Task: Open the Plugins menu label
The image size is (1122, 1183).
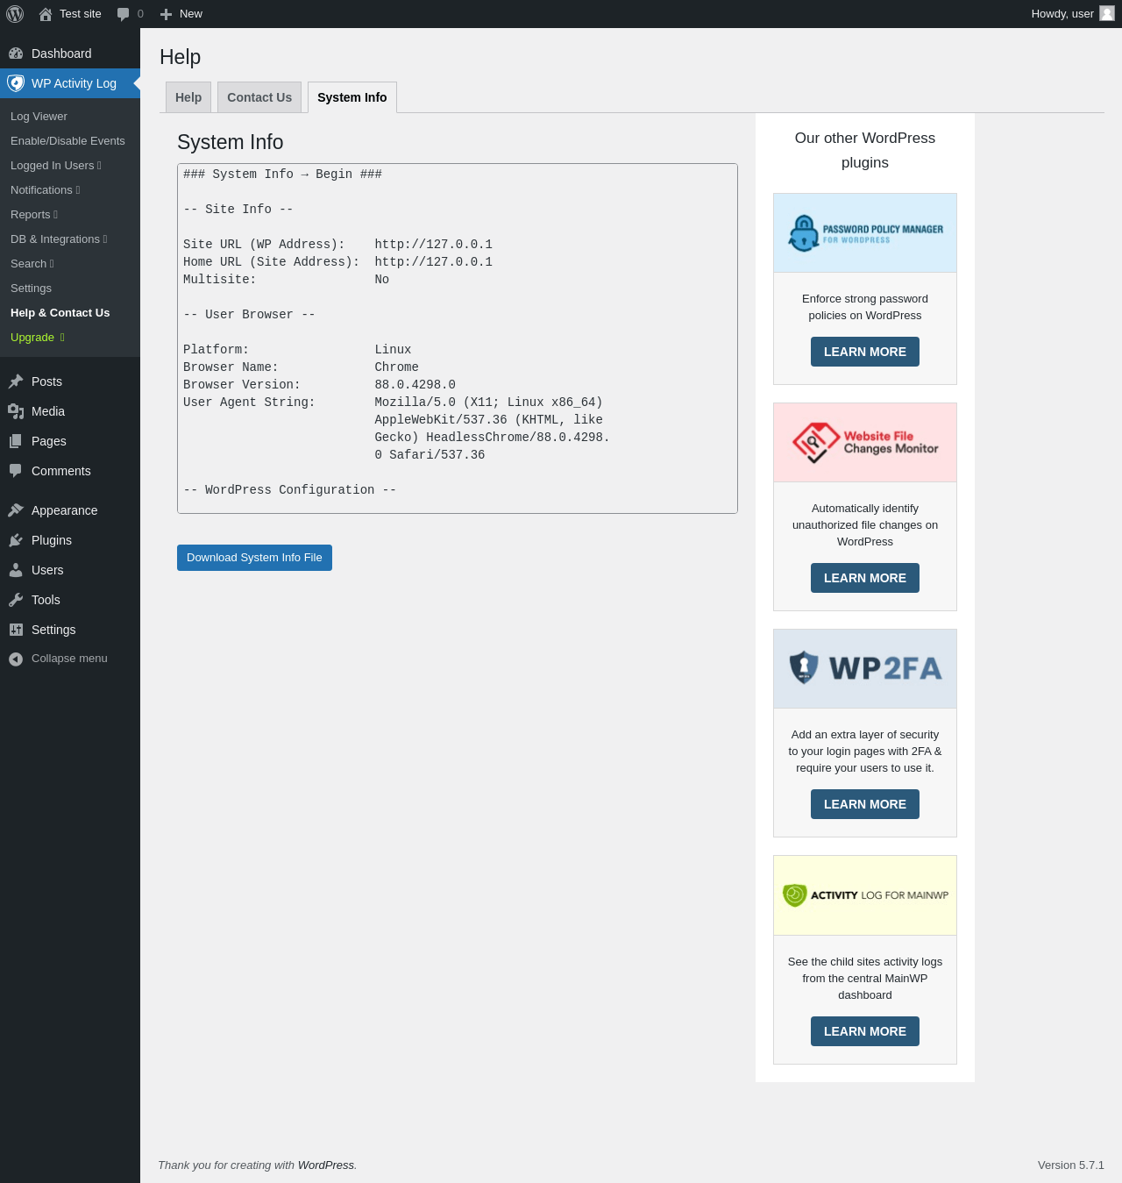Action: [x=52, y=540]
